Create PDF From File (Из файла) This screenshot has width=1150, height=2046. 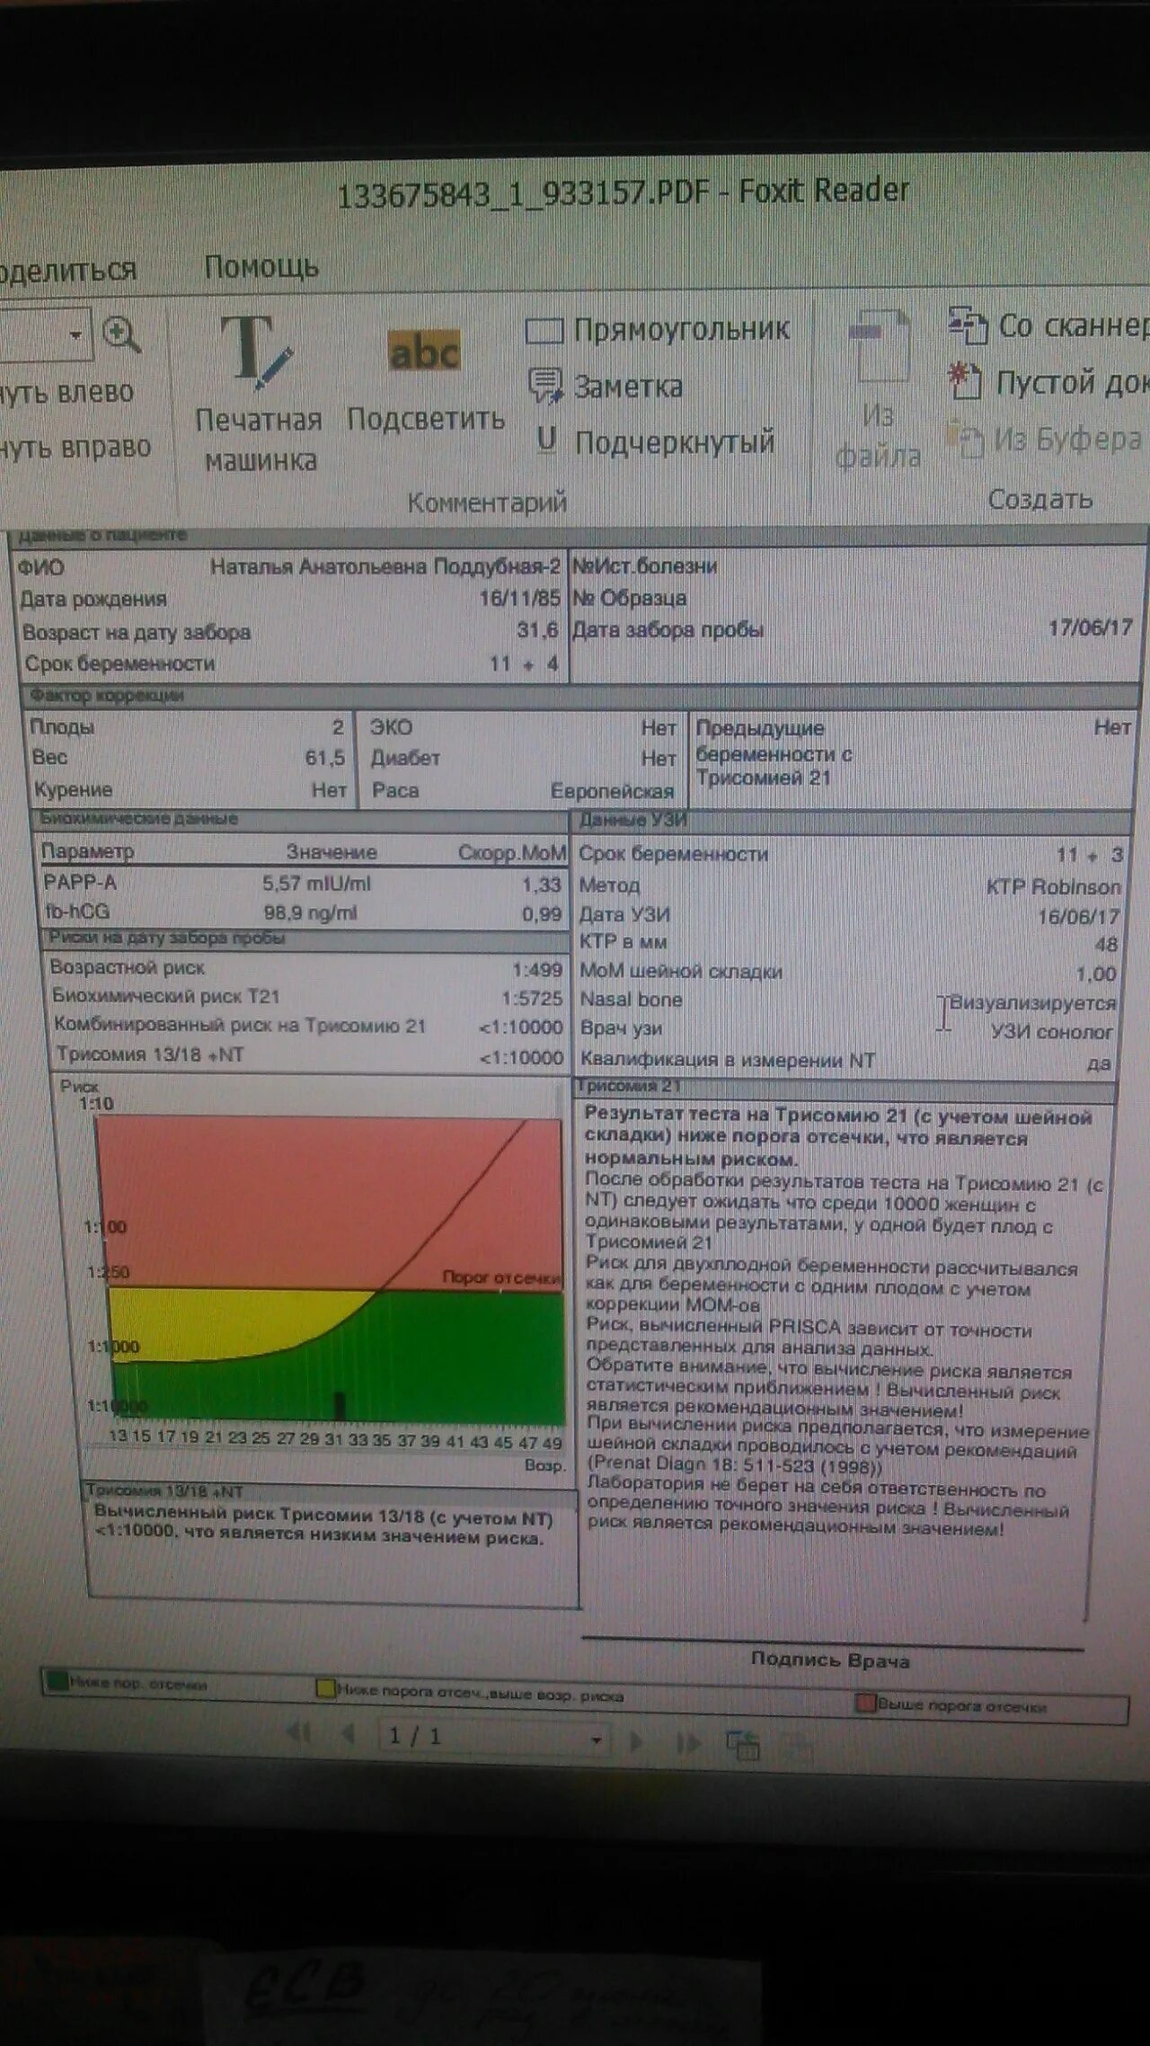coord(878,392)
